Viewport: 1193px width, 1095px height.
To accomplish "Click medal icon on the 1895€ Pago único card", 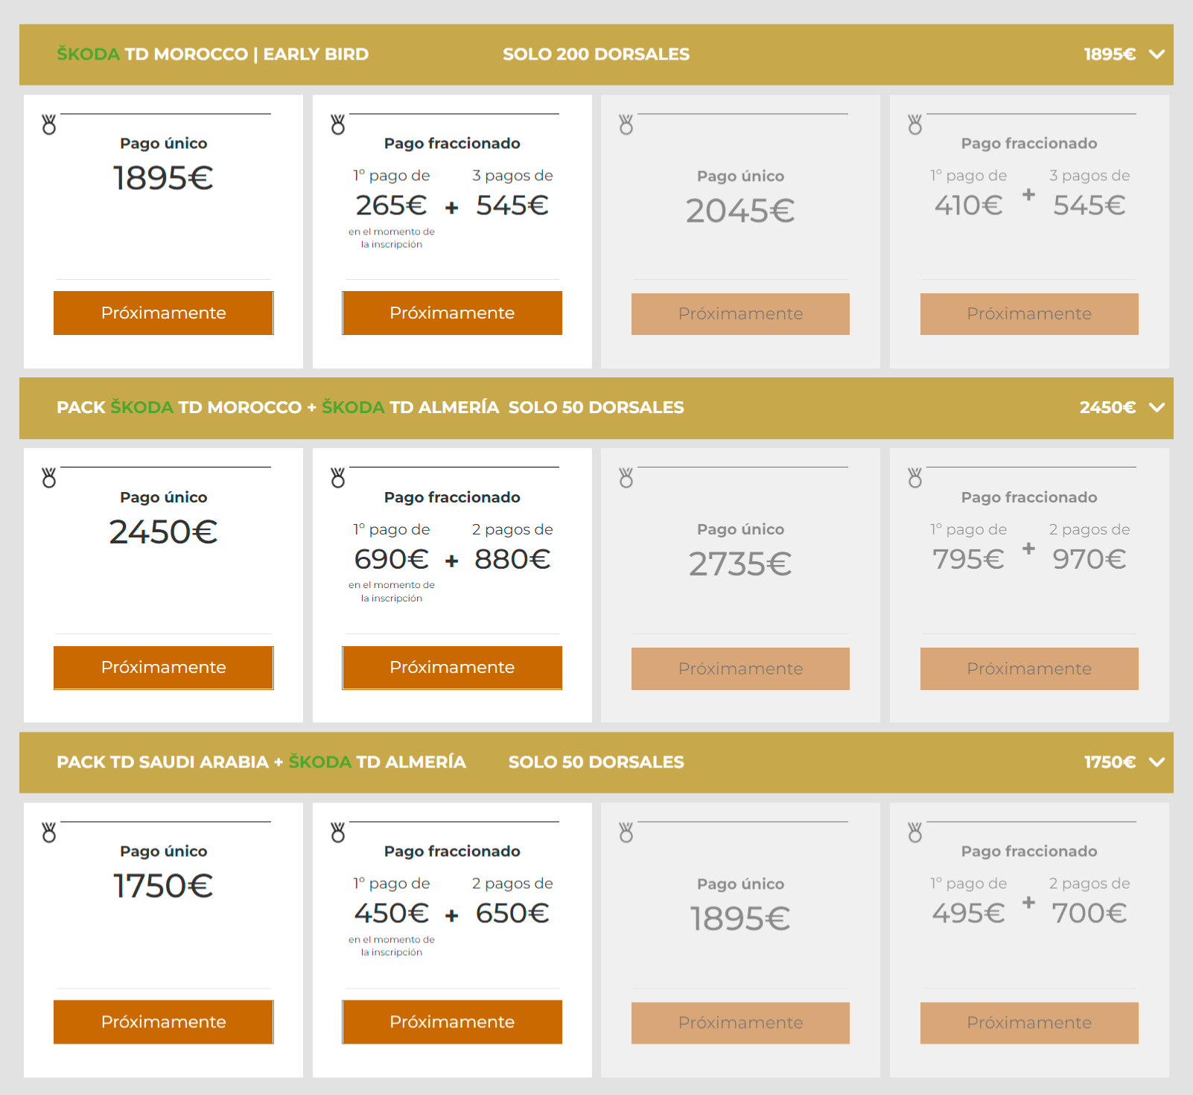I will click(x=49, y=124).
